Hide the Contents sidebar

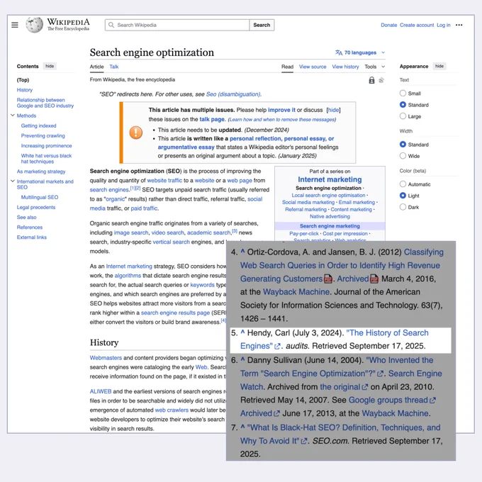coord(50,66)
